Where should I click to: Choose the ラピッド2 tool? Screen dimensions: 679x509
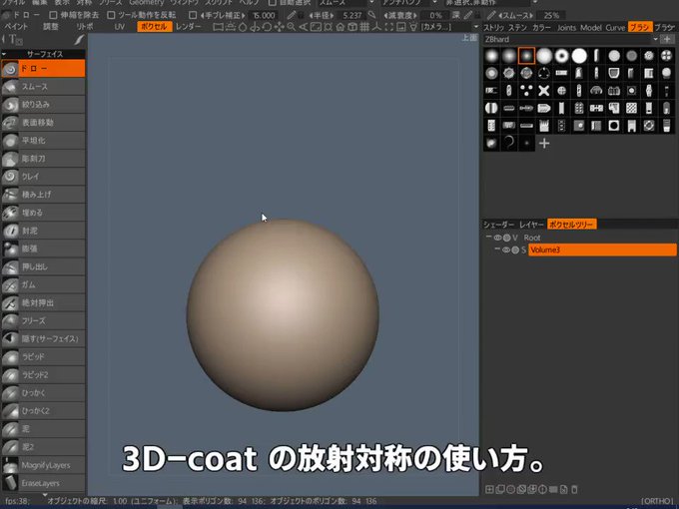coord(43,375)
